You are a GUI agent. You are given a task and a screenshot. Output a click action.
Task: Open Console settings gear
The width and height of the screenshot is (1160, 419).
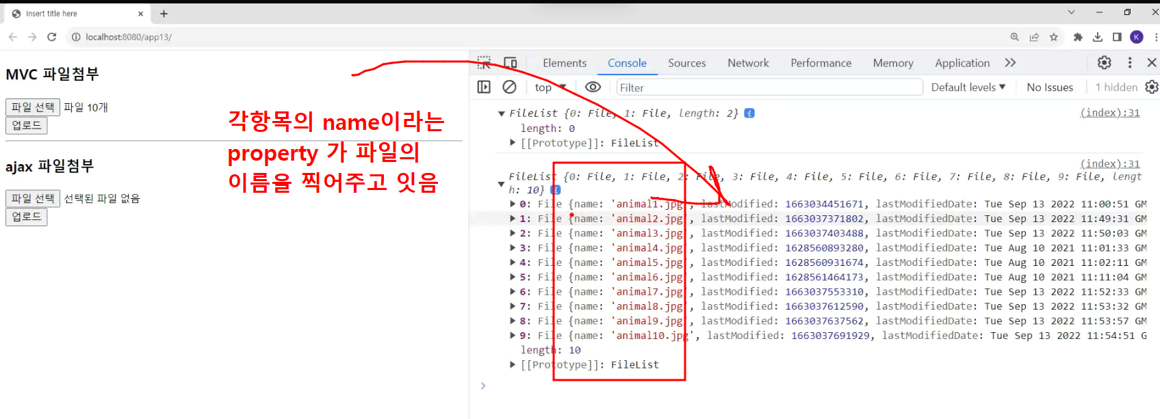tap(1152, 87)
